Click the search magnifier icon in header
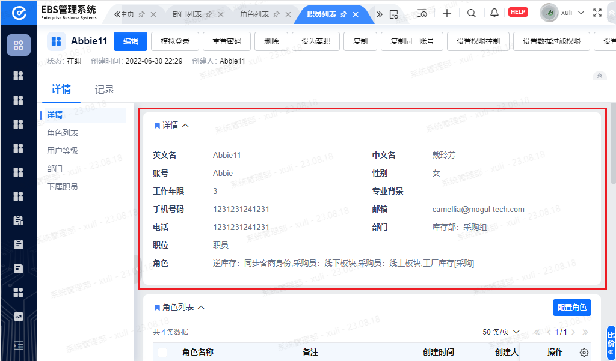This screenshot has height=361, width=616. pos(472,13)
